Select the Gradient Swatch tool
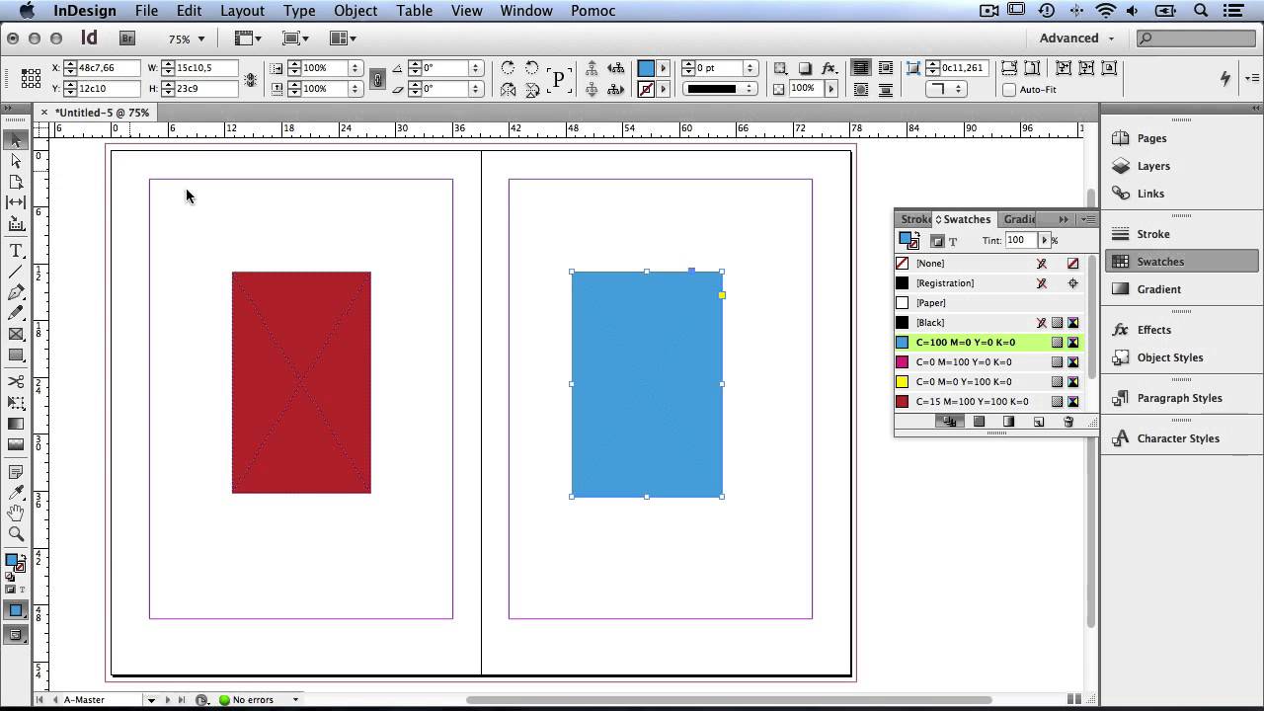Viewport: 1264px width, 711px height. 16,424
